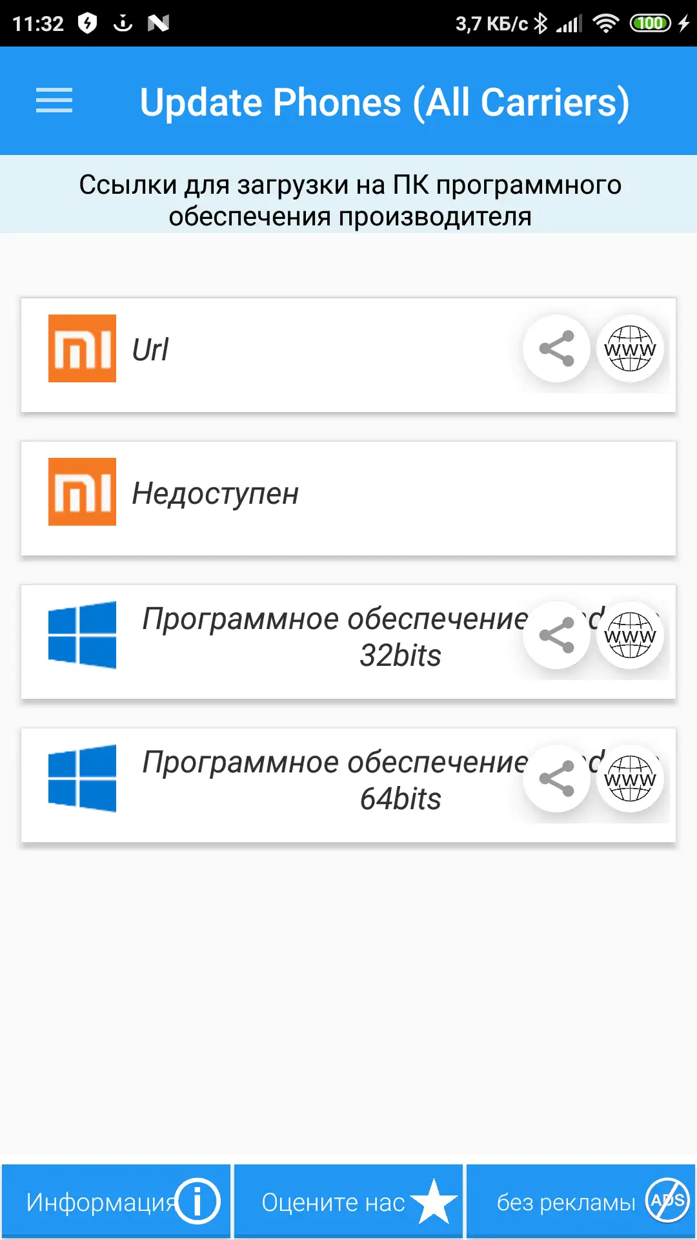Tap the Xiaomi logo beside Недоступен
Image resolution: width=697 pixels, height=1240 pixels.
(x=82, y=492)
